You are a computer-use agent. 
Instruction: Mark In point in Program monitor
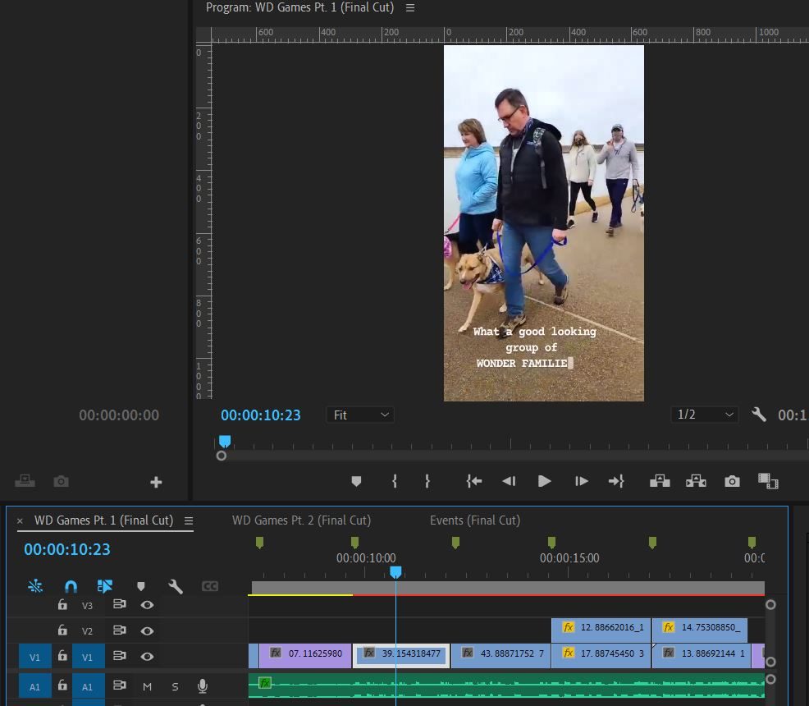point(395,482)
